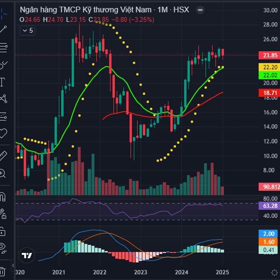Click the price change −0.80 (−3.25%) text
280x280 pixels.
coord(133,20)
